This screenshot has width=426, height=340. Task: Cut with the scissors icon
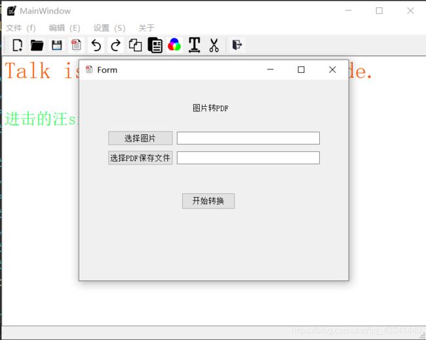point(214,45)
